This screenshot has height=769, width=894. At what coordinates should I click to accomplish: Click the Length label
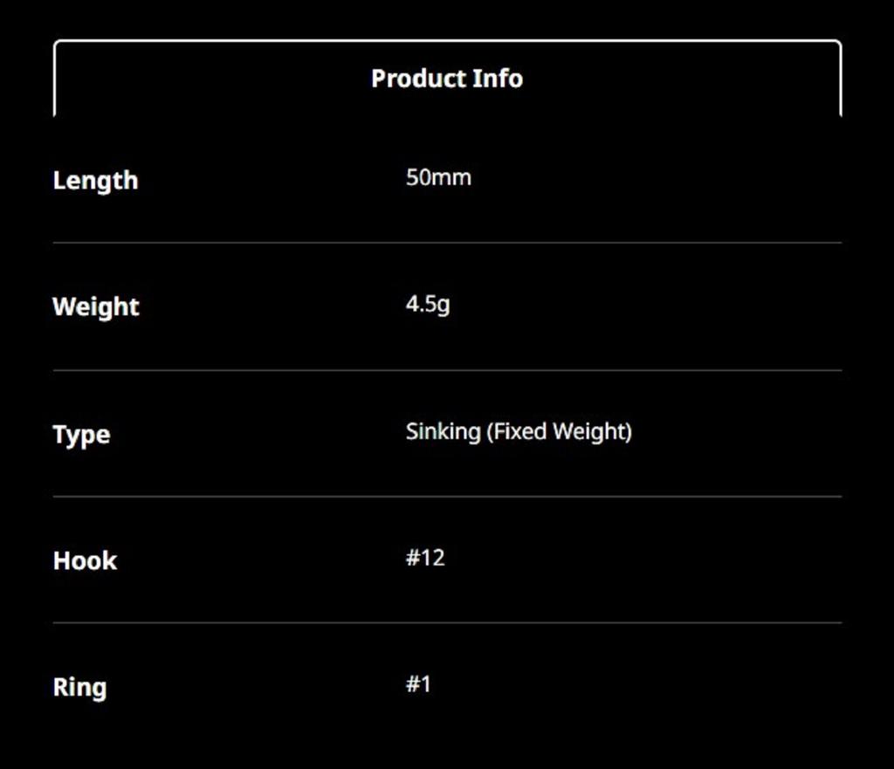(95, 181)
